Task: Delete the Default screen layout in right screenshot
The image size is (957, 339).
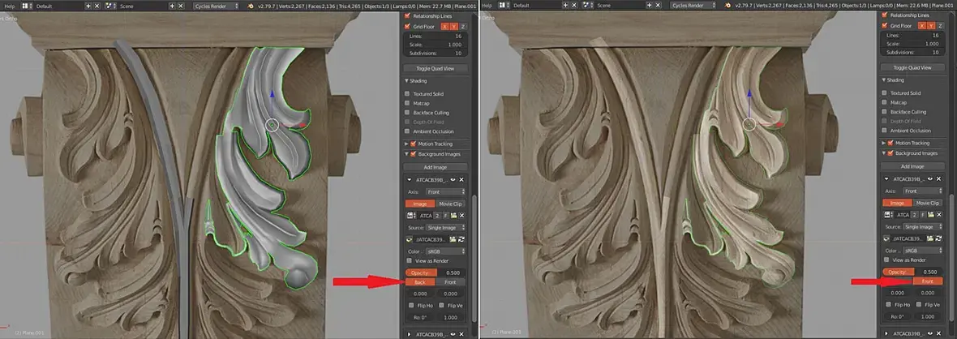Action: pos(574,6)
